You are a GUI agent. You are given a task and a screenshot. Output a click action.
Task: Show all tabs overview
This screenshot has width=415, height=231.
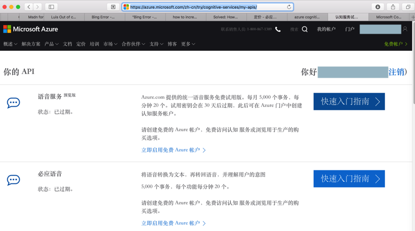tap(408, 7)
